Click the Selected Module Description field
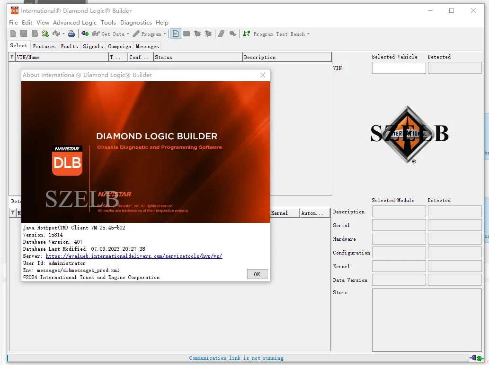Image resolution: width=489 pixels, height=365 pixels. pos(399,211)
